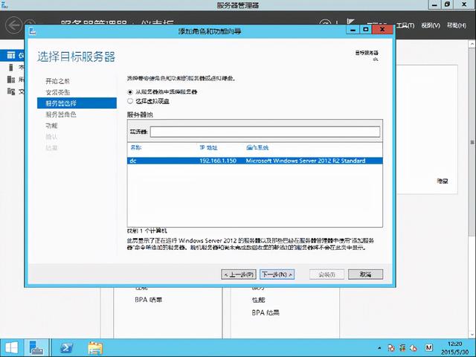This screenshot has width=476, height=357.
Task: Select the All Servers icon in sidebar
Action: [x=11, y=80]
